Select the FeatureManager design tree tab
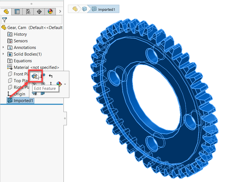This screenshot has height=182, width=229. [6, 11]
